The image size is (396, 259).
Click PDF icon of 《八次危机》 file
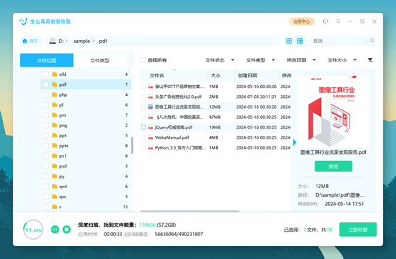[x=151, y=117]
